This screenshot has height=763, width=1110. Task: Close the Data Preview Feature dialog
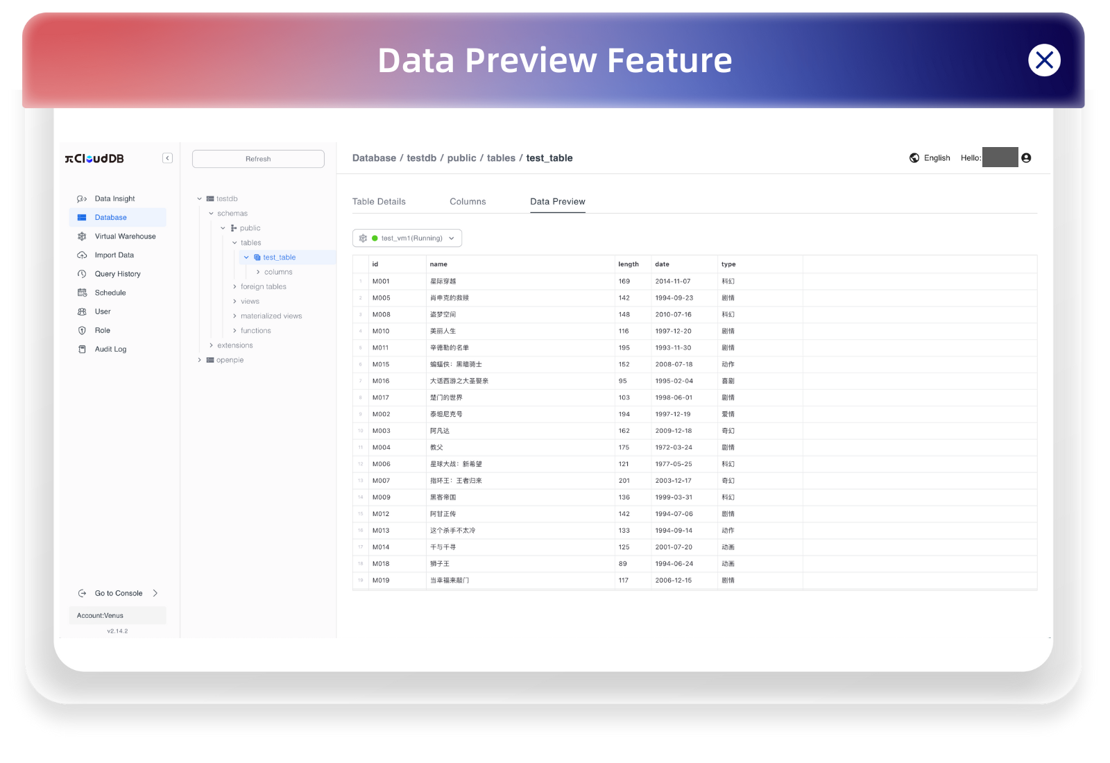tap(1044, 60)
